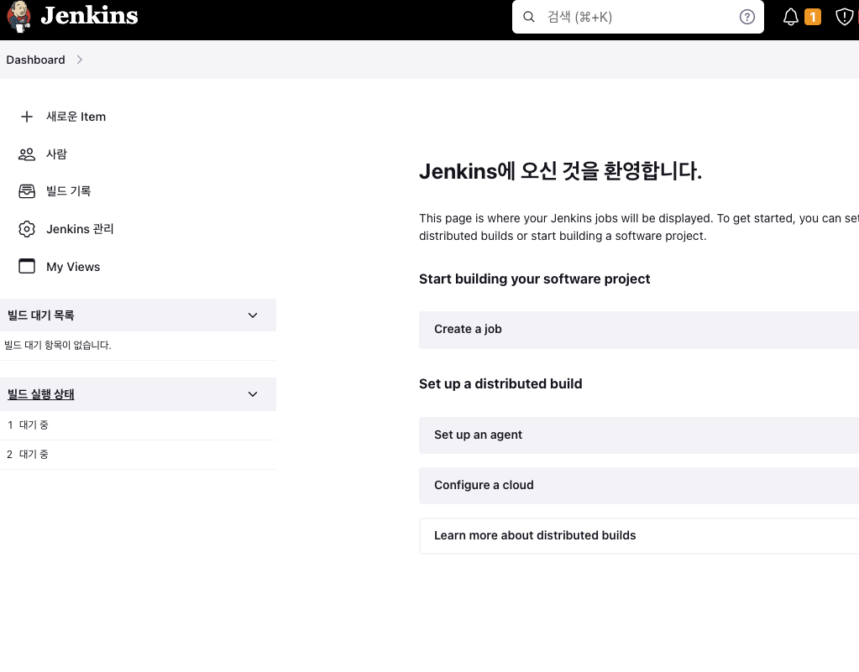Open the 사람 sidebar link
This screenshot has width=859, height=672.
(56, 154)
